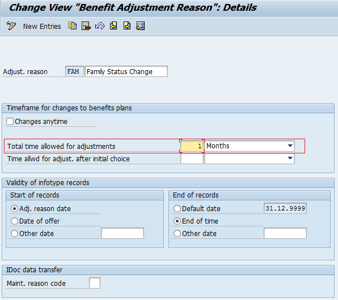Click the Other entry selection icon

point(140,26)
